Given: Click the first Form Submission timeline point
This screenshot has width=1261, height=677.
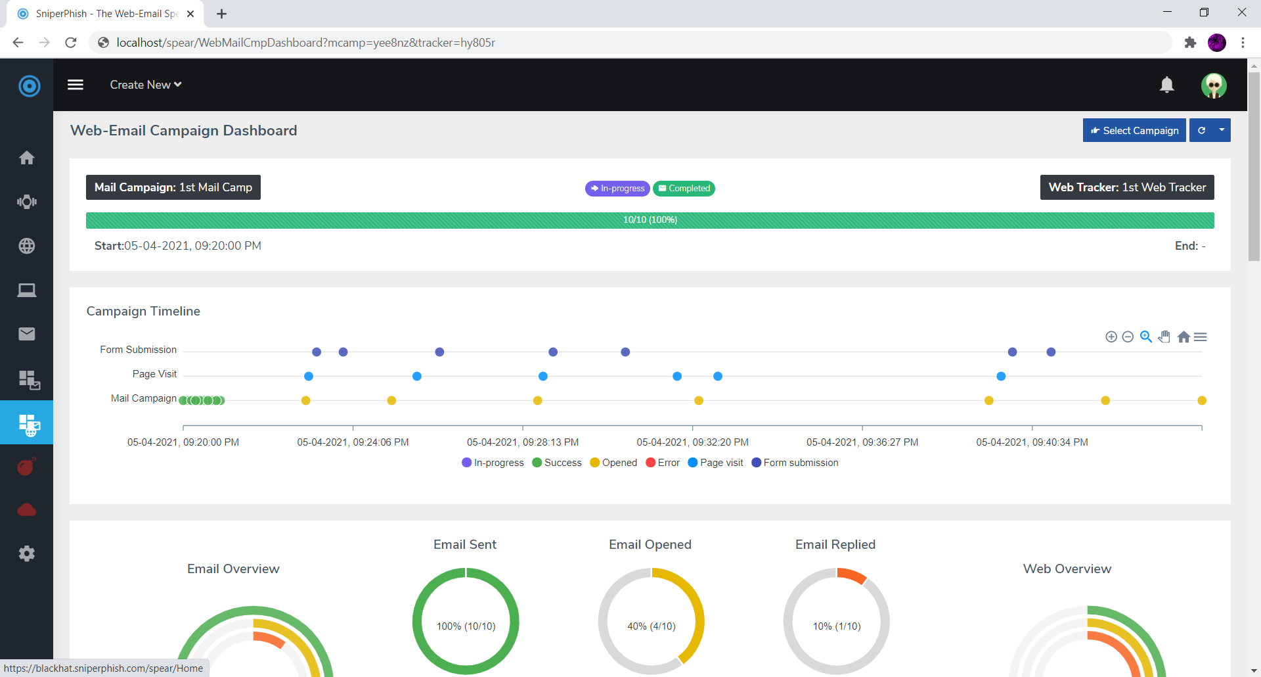Looking at the screenshot, I should 317,352.
